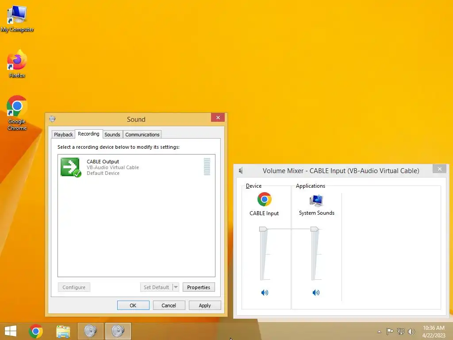Screen dimensions: 453x340
Task: Click the Volume Mixer title speaker icon
Action: (x=241, y=170)
